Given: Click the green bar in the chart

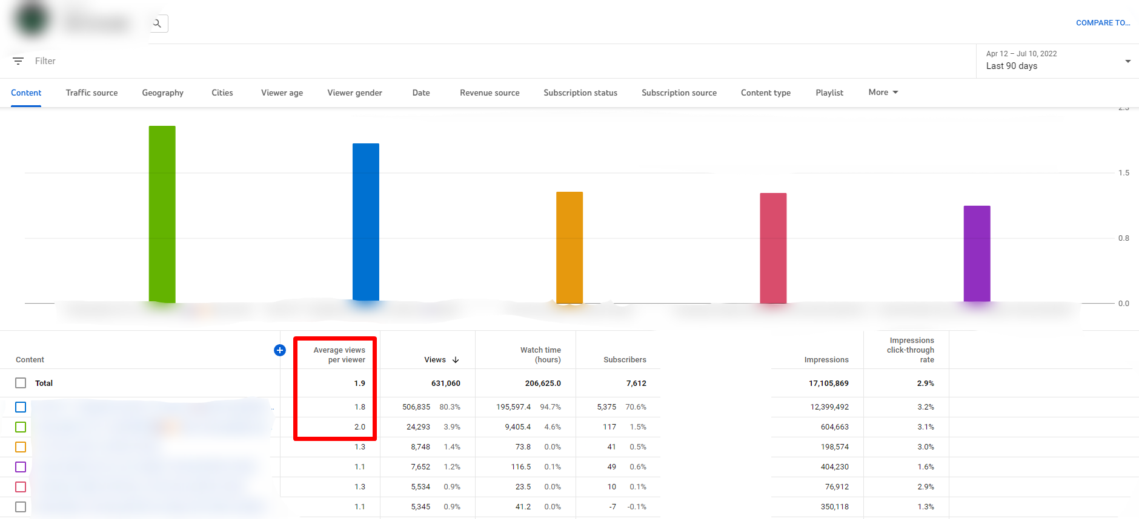Looking at the screenshot, I should click(x=162, y=214).
